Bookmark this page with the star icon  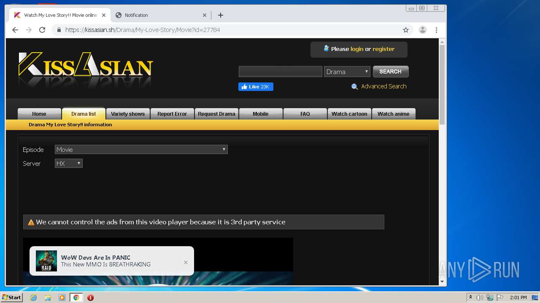click(x=406, y=30)
